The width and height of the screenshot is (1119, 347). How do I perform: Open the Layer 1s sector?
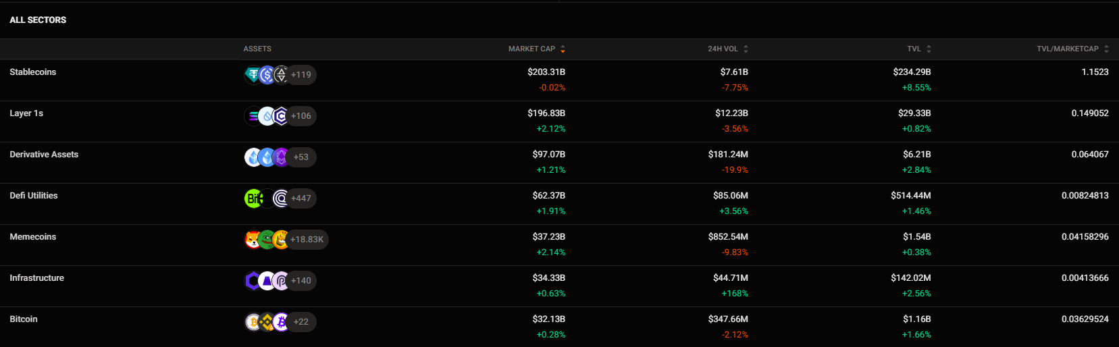pos(26,113)
